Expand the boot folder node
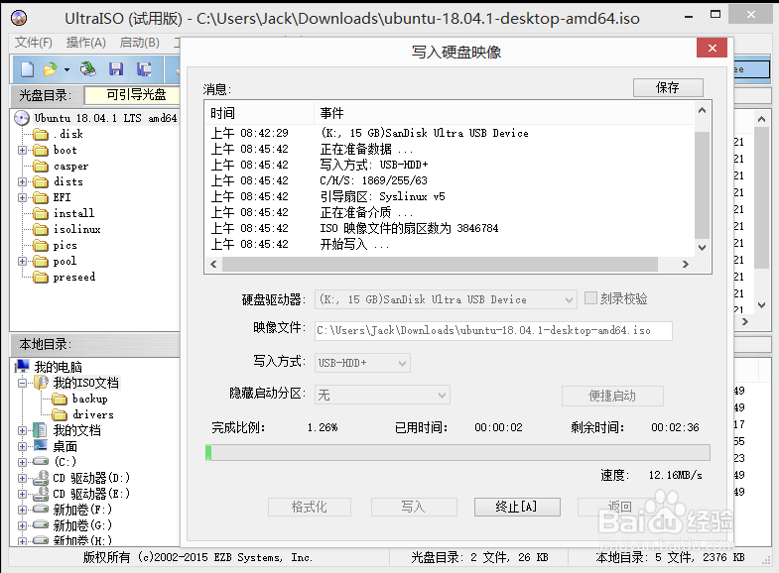 (23, 150)
